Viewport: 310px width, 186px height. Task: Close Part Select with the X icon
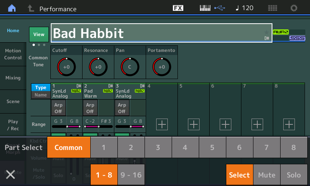(x=10, y=175)
